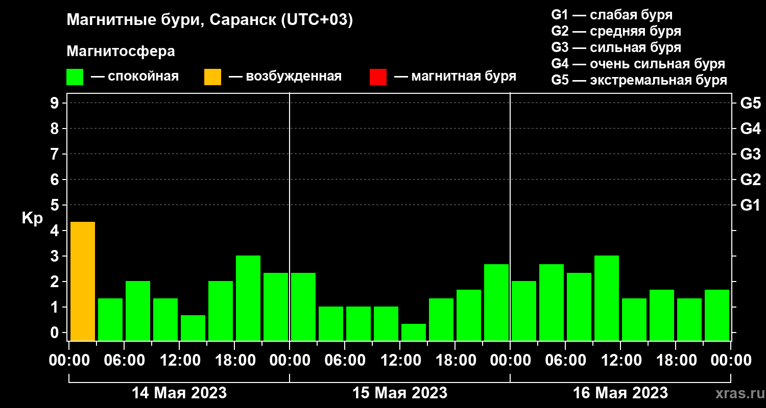Click the 'Магнитосфера' heading
766x408 pixels.
[121, 52]
